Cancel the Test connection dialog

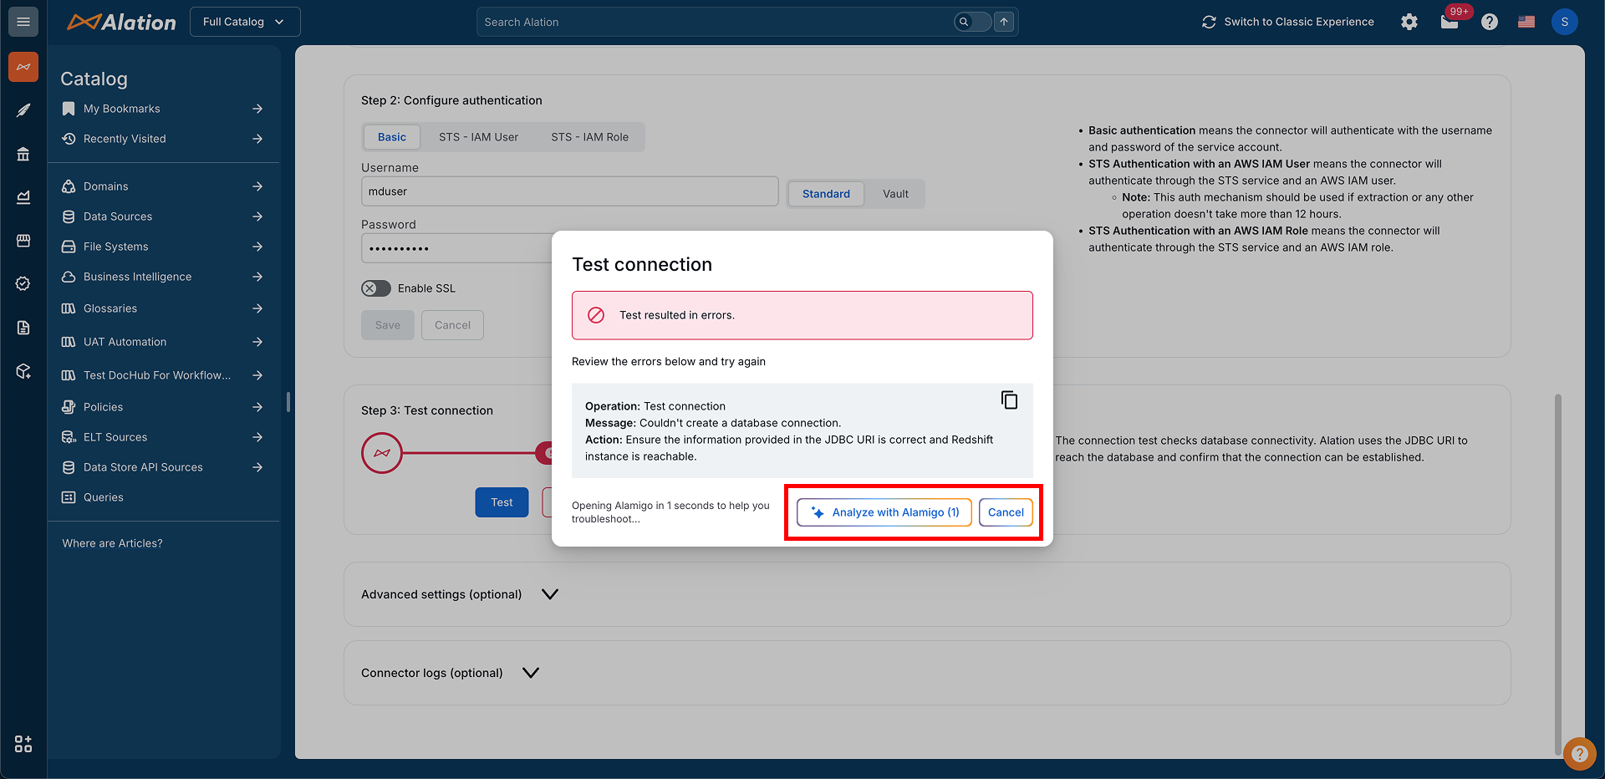pyautogui.click(x=1006, y=512)
